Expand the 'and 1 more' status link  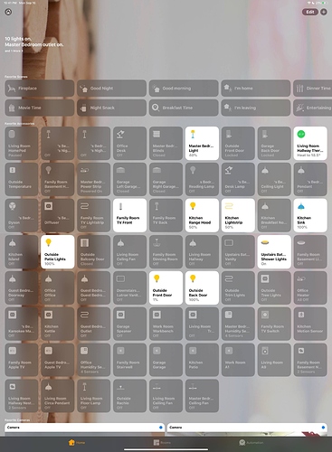pos(14,51)
